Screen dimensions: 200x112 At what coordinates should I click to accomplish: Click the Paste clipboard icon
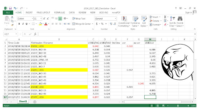pyautogui.click(x=7, y=19)
